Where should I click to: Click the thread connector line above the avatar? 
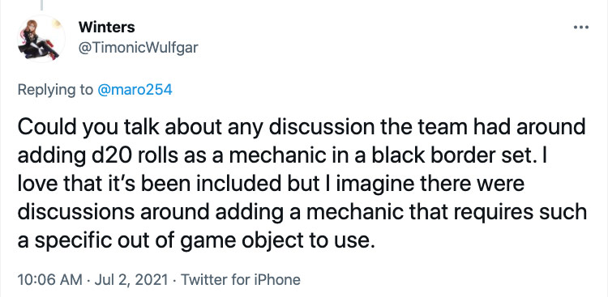(41, 5)
